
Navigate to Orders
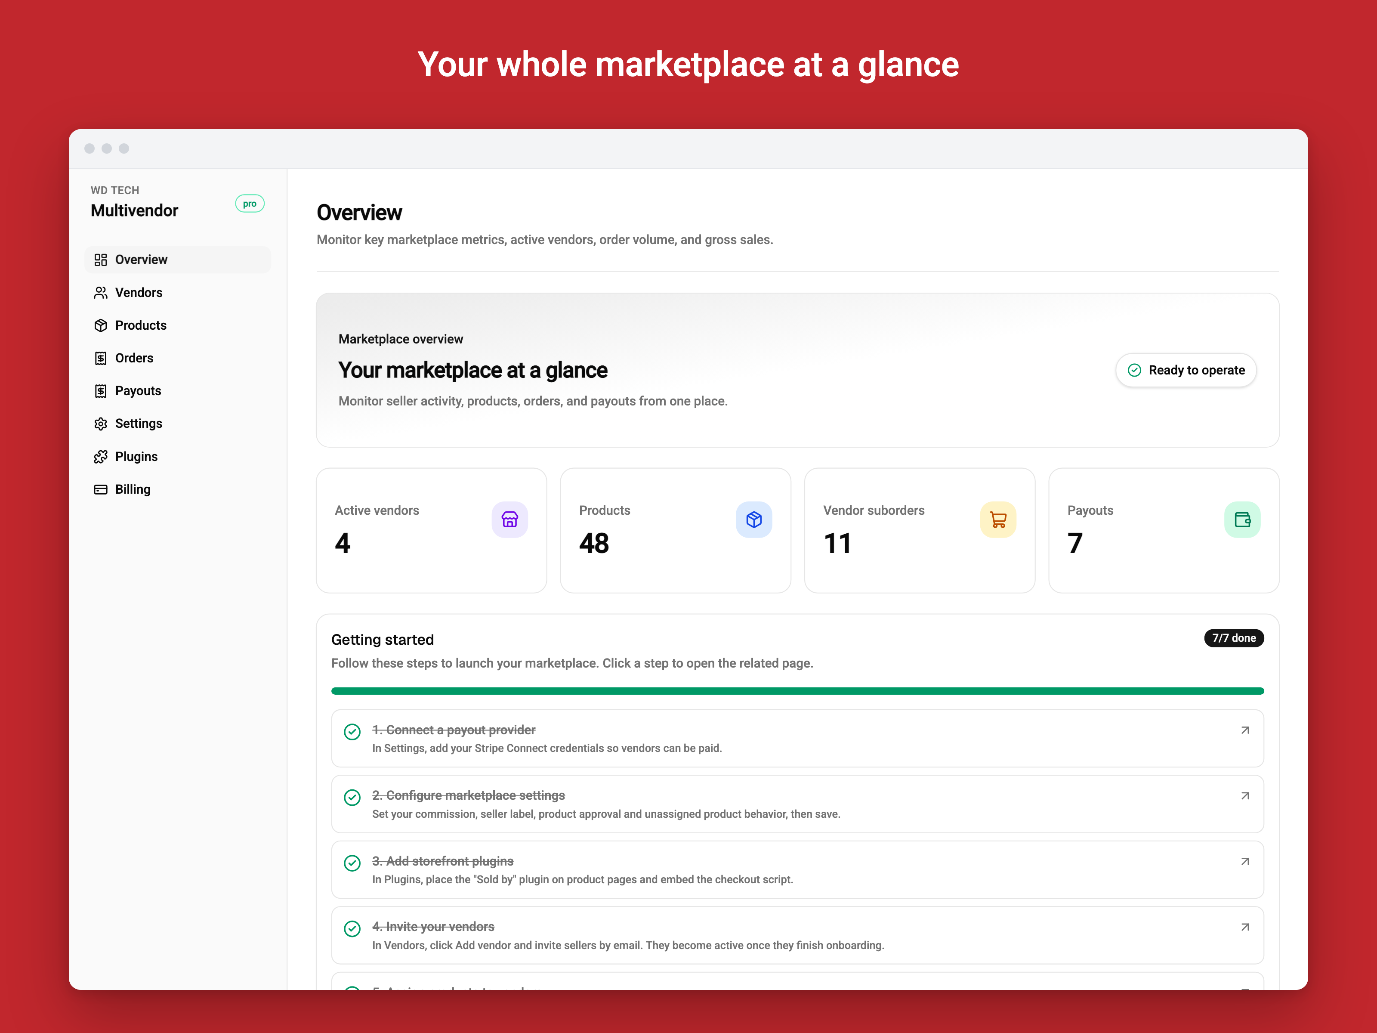pos(177,358)
